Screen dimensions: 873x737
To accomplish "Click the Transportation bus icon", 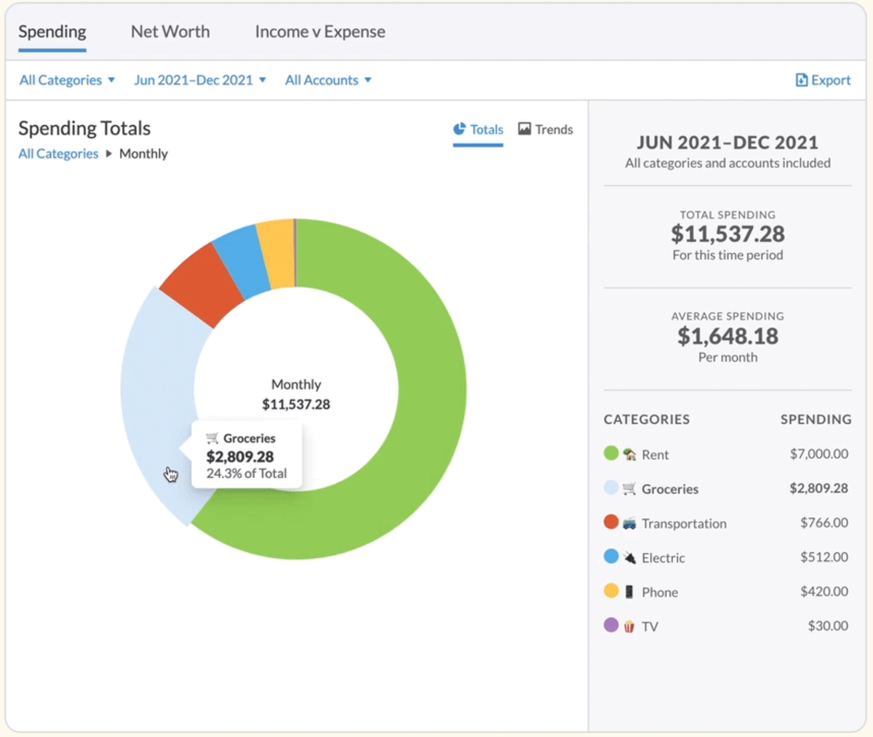I will tap(630, 523).
